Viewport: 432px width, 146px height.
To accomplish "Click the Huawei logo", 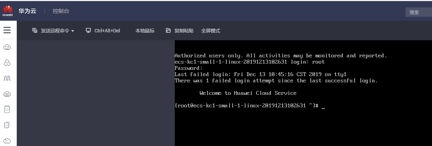I will coord(8,11).
